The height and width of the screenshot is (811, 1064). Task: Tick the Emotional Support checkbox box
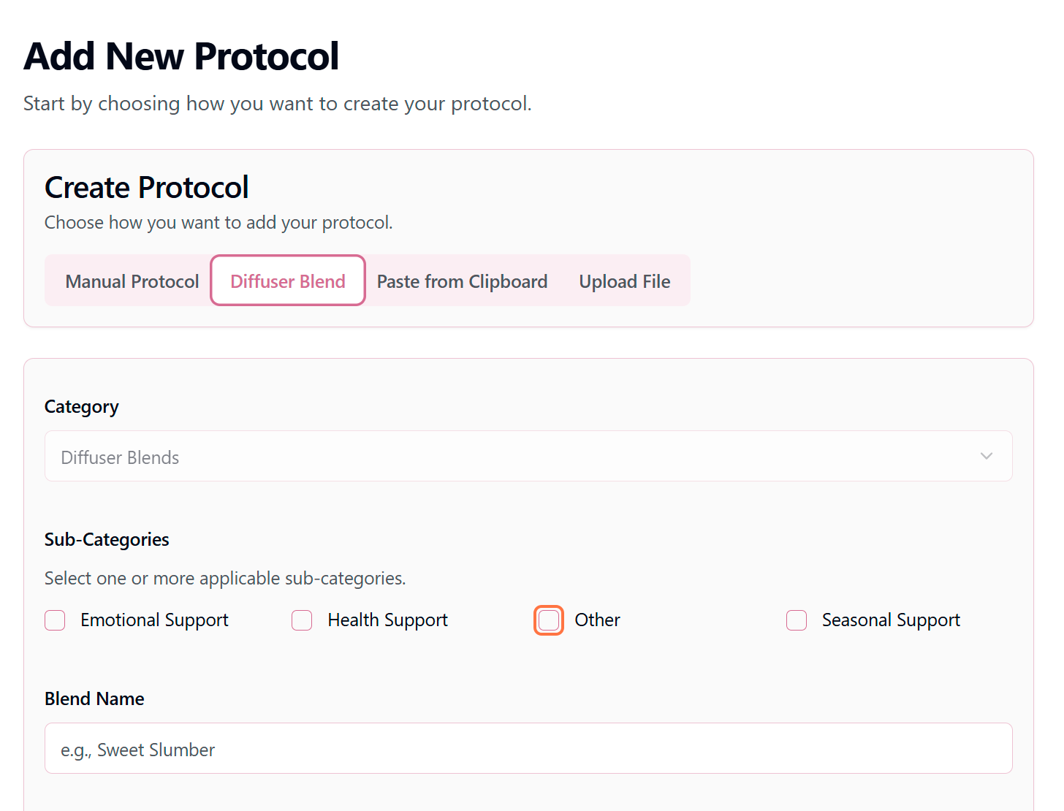pyautogui.click(x=55, y=620)
